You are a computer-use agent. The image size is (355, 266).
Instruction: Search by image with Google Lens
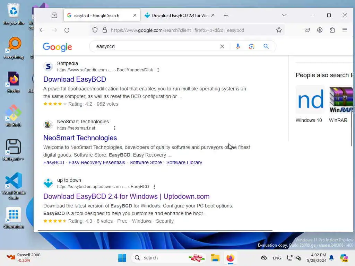252,46
